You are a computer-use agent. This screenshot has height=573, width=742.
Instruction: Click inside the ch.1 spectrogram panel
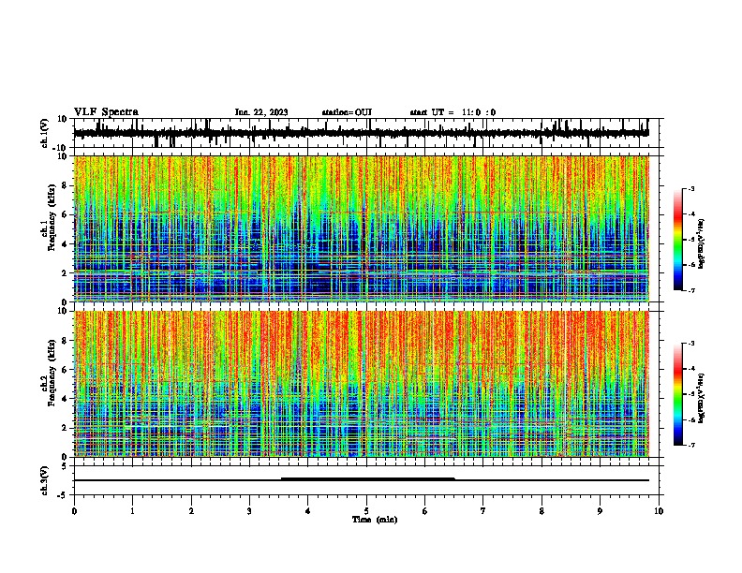tap(362, 228)
